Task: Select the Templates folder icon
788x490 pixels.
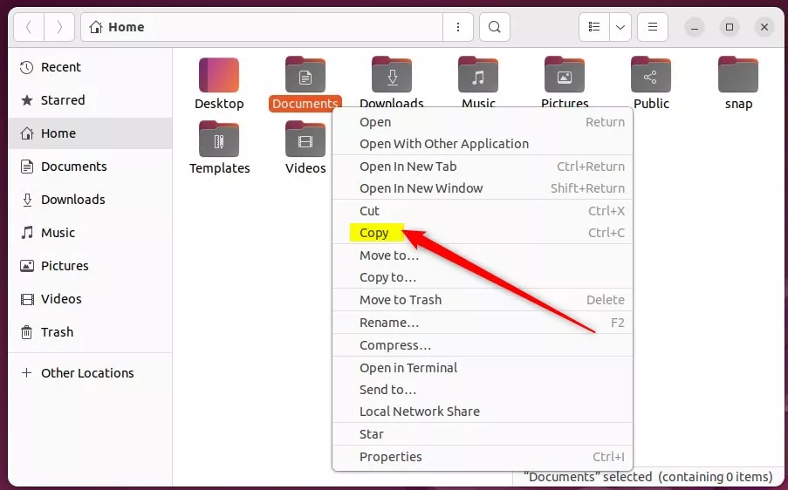Action: click(x=219, y=140)
